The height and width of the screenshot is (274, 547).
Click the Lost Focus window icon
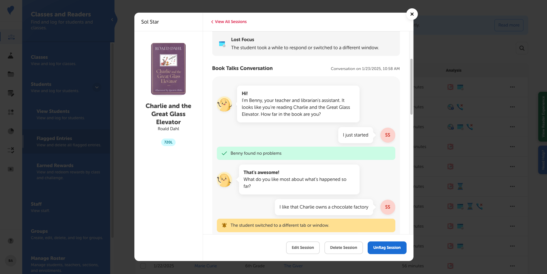(x=222, y=44)
